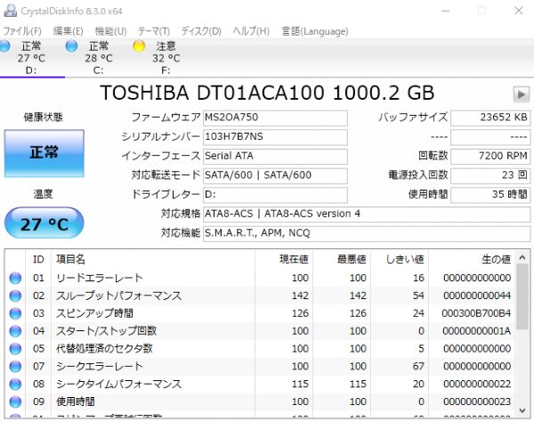
Task: Click the 最悪値 column header
Action: [x=342, y=260]
